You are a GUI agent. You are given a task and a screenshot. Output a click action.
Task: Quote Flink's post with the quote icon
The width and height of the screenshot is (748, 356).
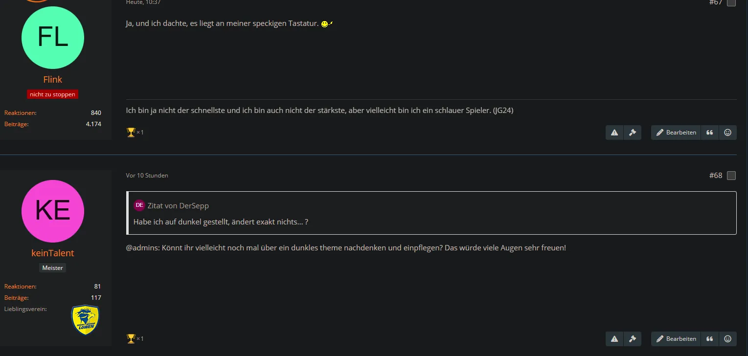click(x=709, y=133)
